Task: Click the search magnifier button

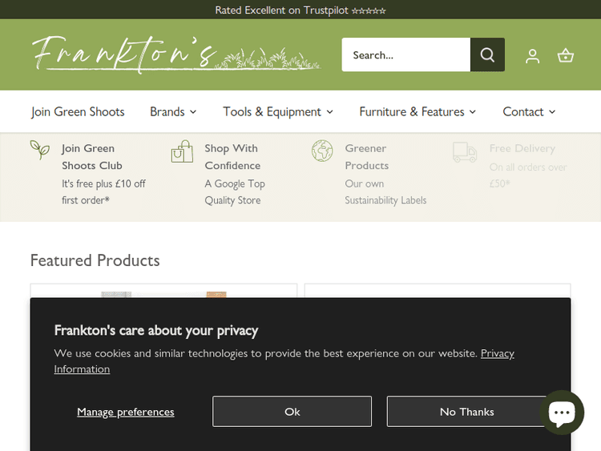Action: tap(487, 55)
